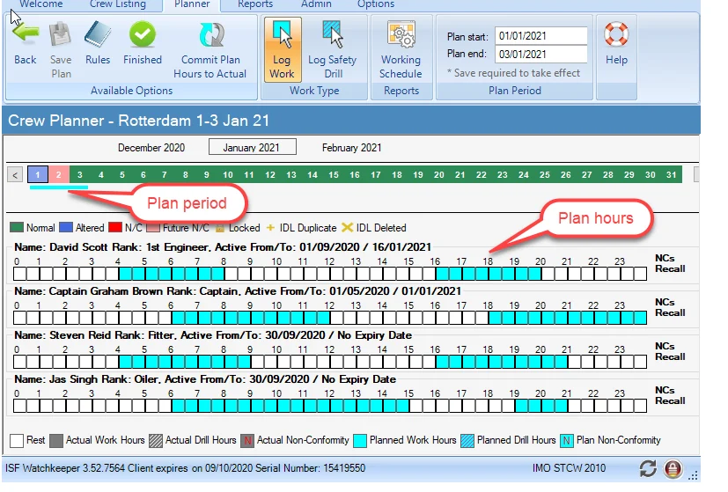Click the user lock icon in status bar
Screen dimensions: 728x492
674,468
